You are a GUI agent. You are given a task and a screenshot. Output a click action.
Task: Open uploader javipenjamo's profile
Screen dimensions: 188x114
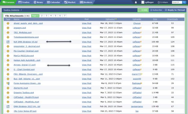click(x=137, y=106)
